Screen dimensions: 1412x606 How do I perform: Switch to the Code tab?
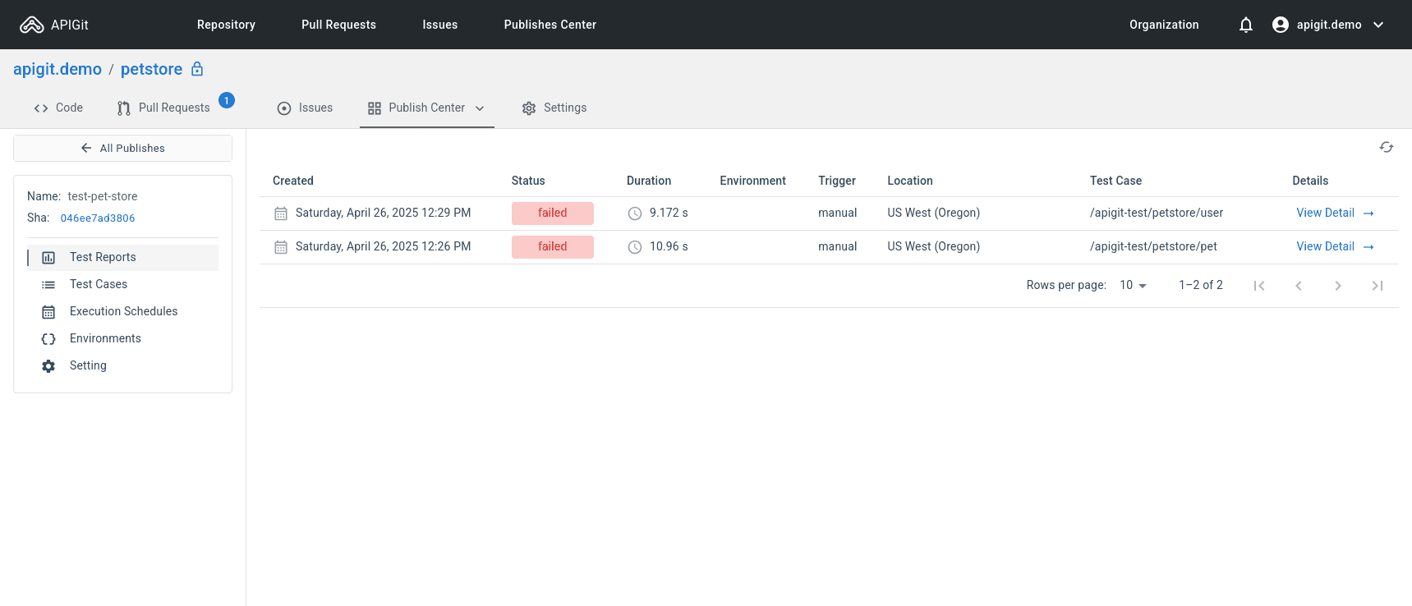coord(58,108)
